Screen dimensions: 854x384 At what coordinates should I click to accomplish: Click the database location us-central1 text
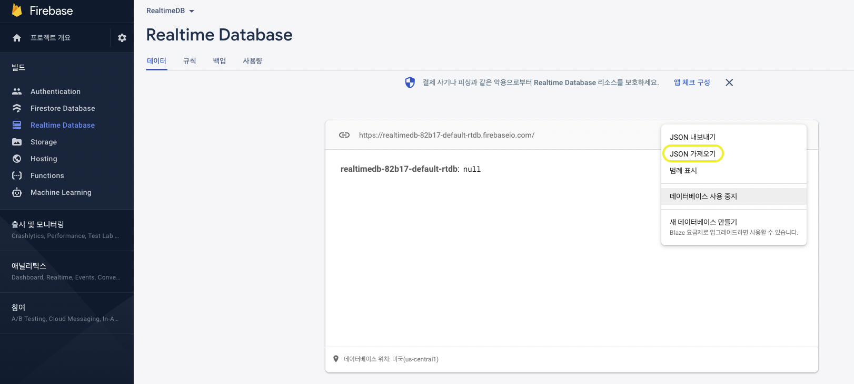pyautogui.click(x=391, y=359)
